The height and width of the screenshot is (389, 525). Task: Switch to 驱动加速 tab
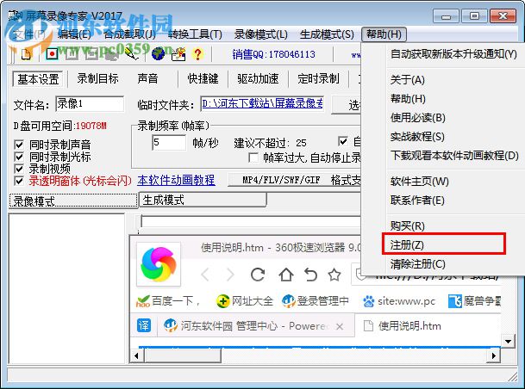(x=258, y=79)
